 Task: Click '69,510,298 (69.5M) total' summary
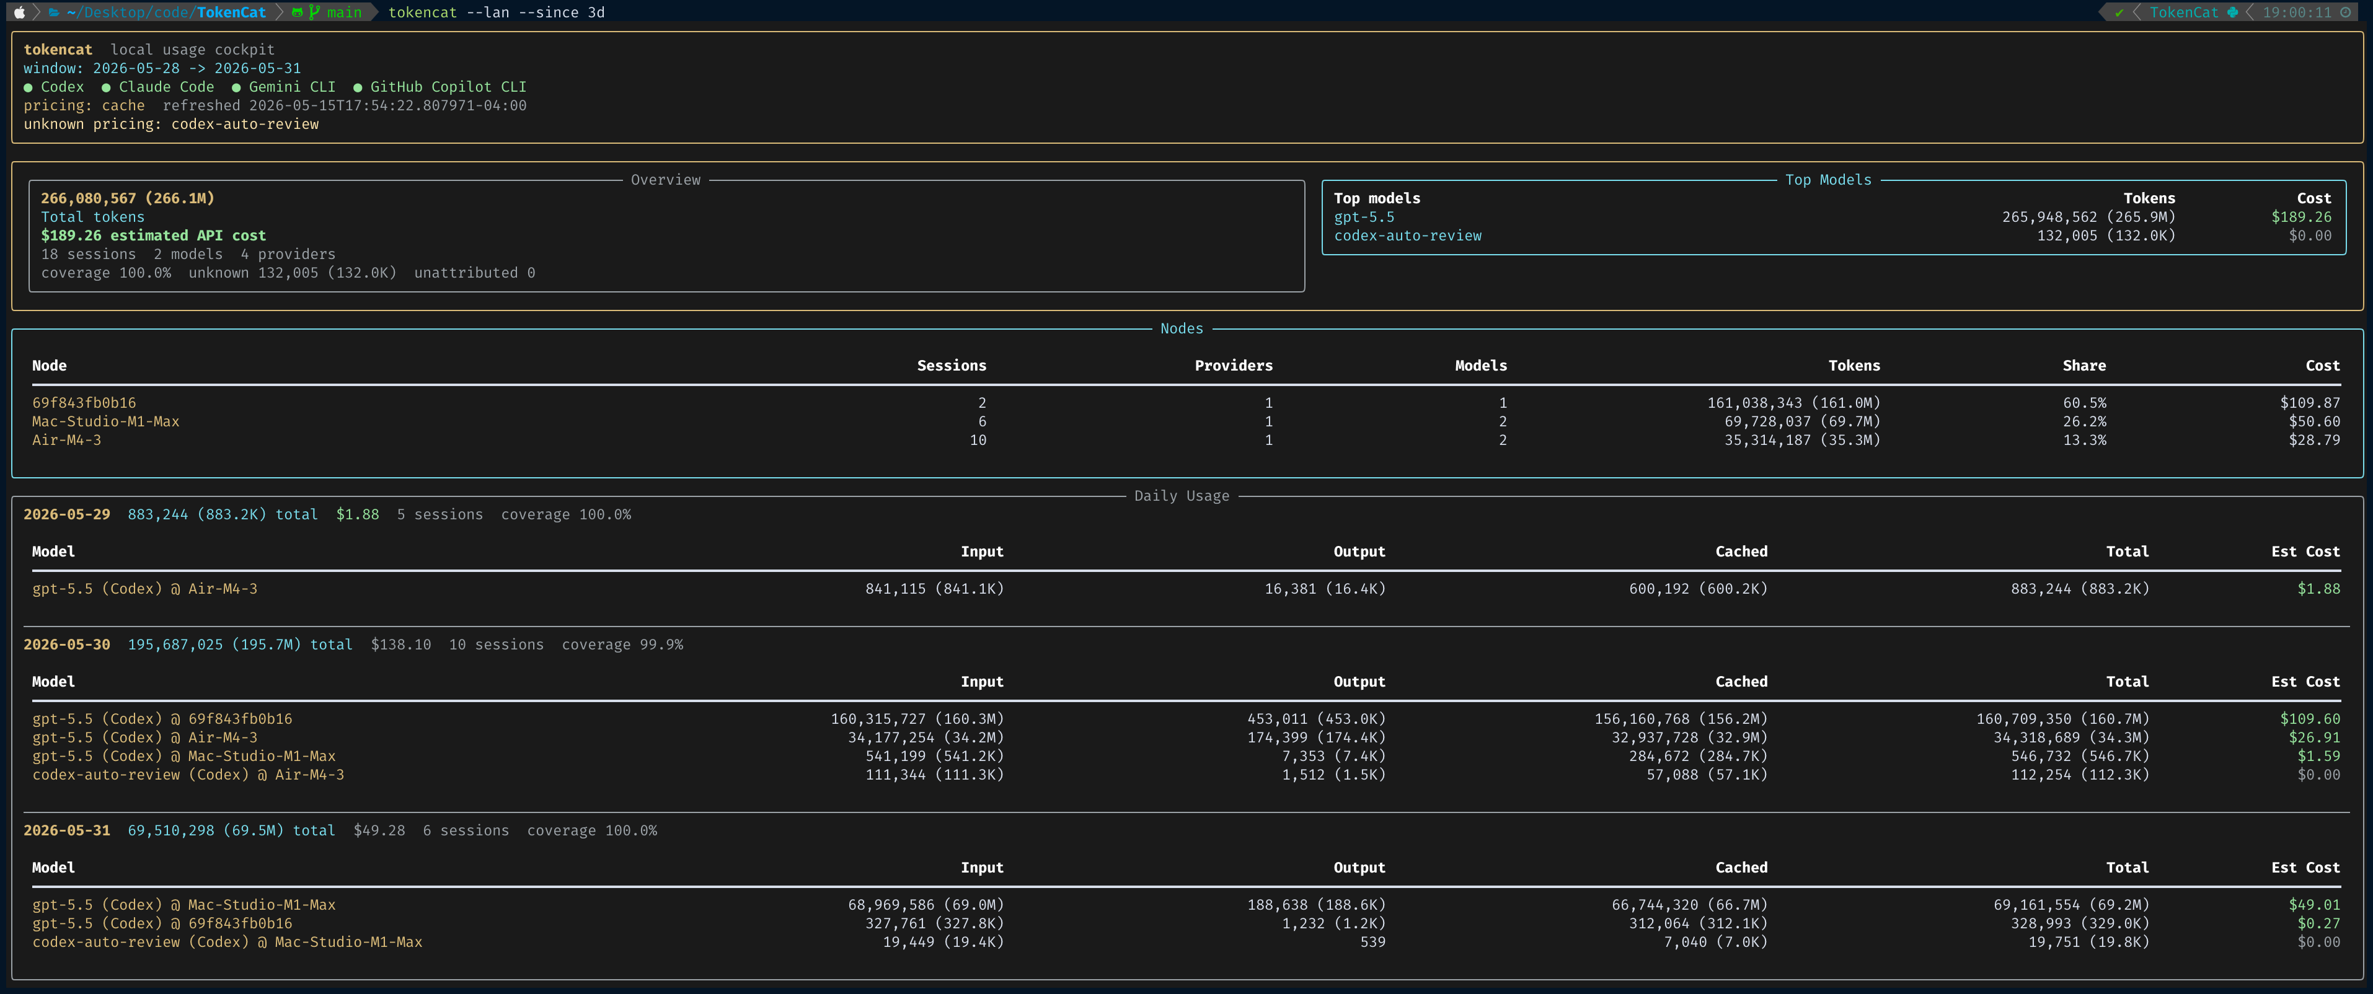[231, 830]
